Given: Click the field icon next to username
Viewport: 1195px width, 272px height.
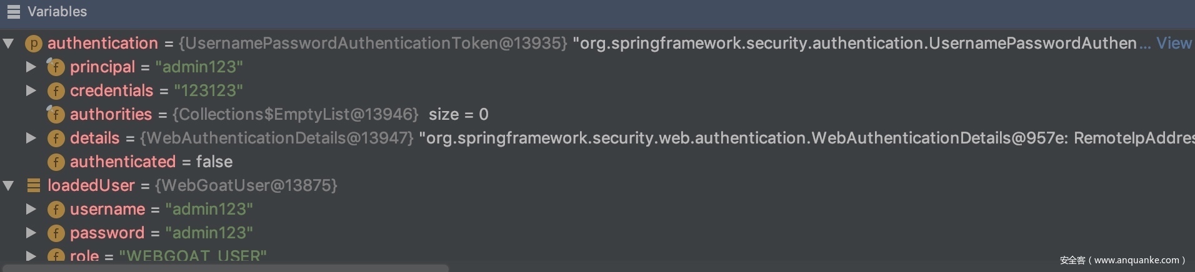Looking at the screenshot, I should (x=56, y=210).
